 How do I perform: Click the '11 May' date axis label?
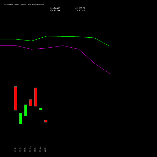click(x=45, y=149)
